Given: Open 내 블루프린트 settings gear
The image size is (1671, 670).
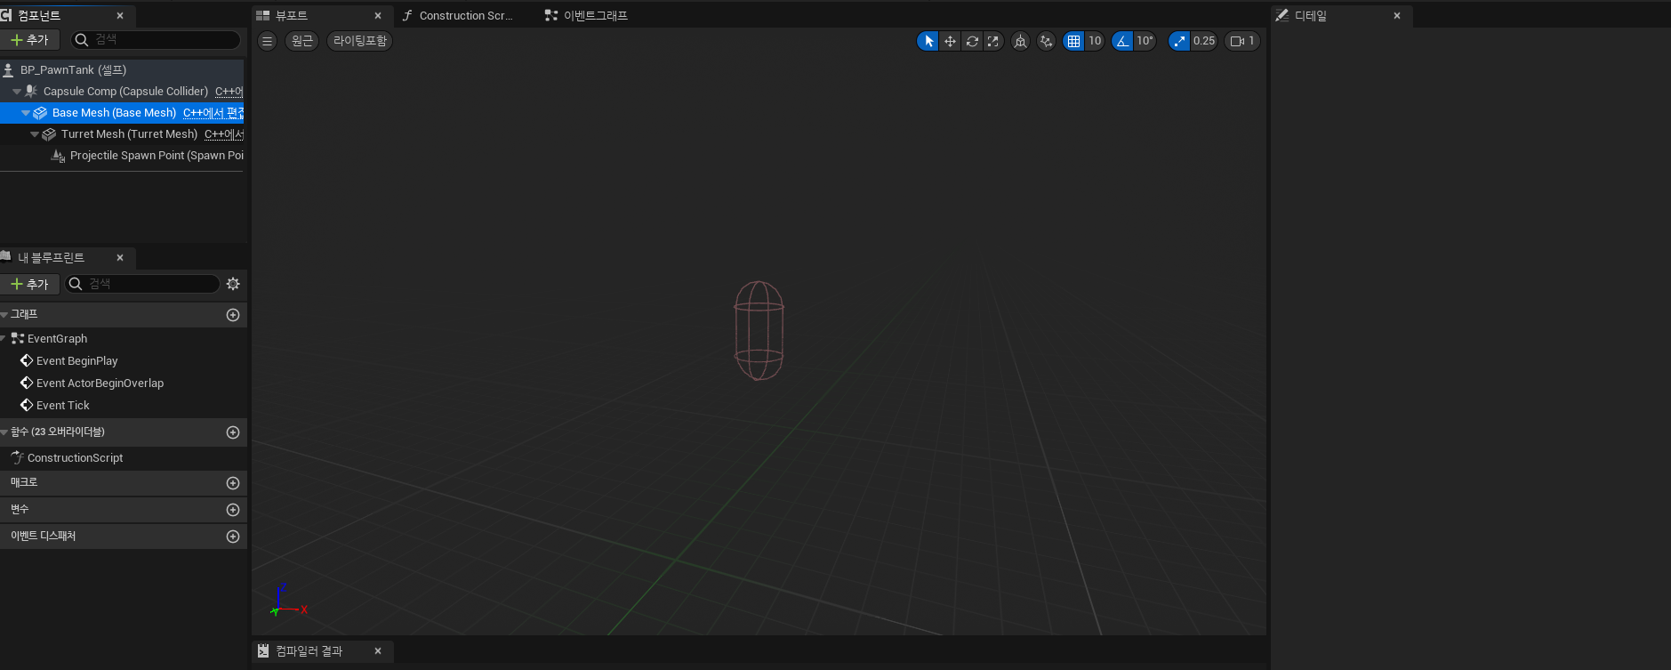Looking at the screenshot, I should pos(233,284).
